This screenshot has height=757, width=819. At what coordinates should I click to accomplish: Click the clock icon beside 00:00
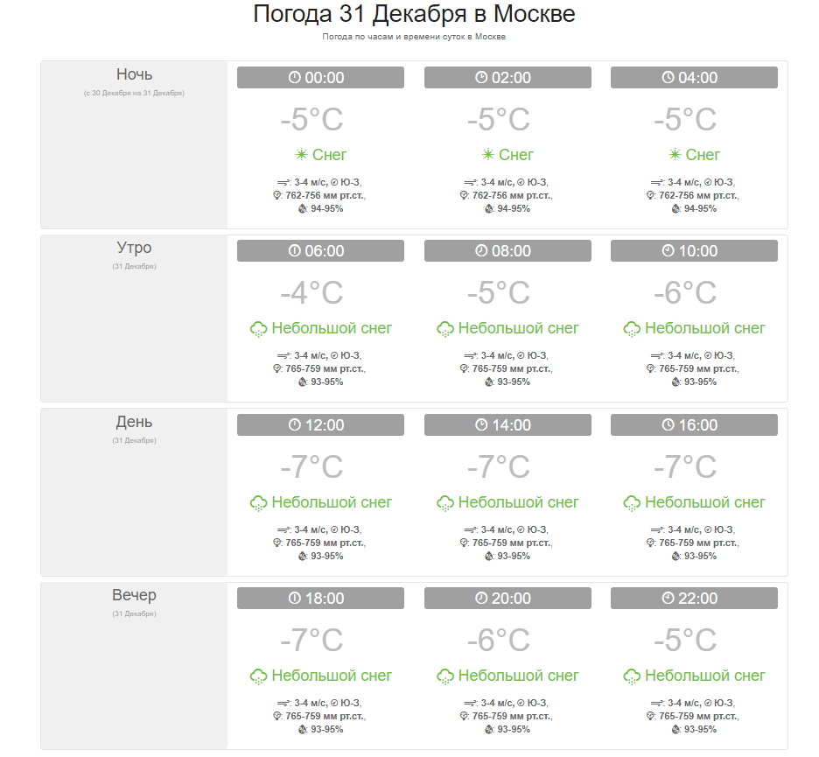pos(295,77)
